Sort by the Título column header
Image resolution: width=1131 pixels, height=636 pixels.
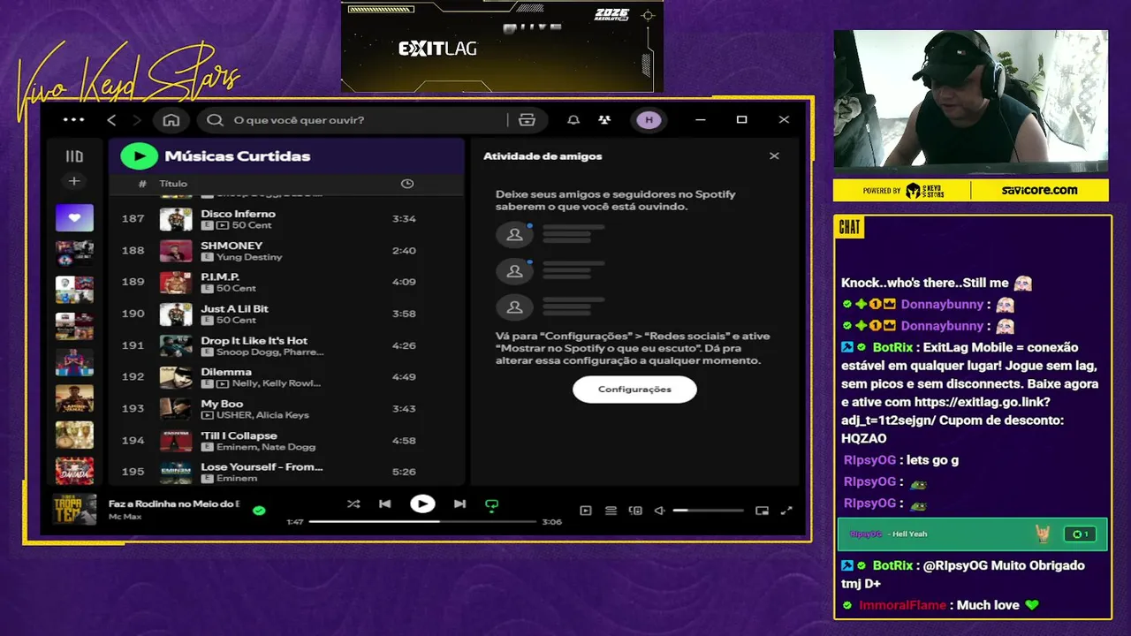pos(173,184)
